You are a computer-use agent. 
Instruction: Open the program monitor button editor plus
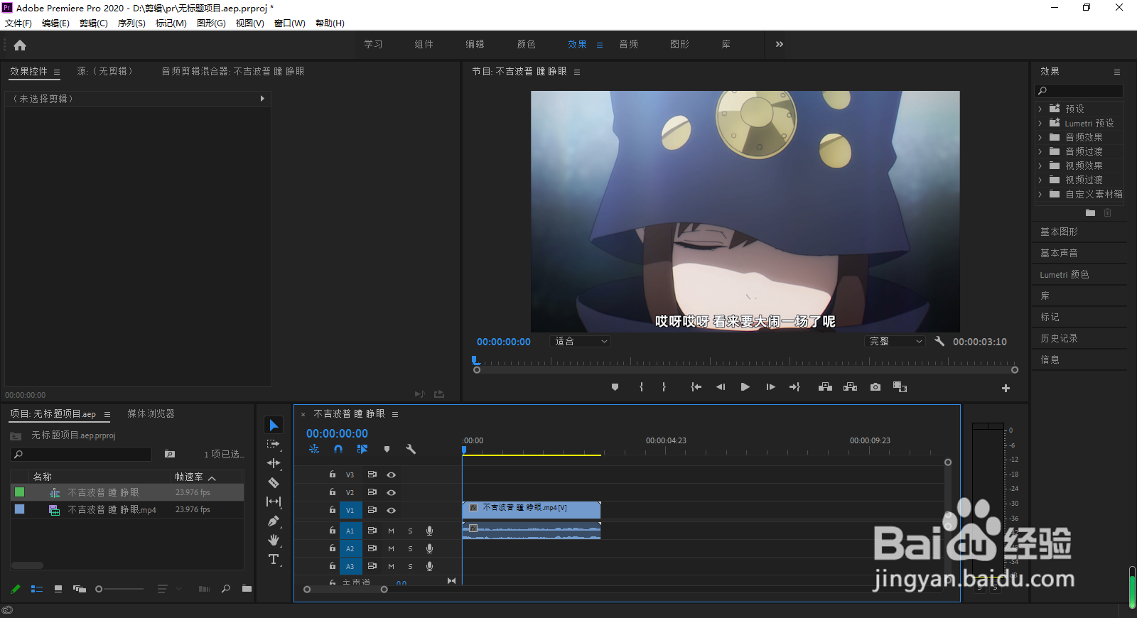coord(1006,388)
